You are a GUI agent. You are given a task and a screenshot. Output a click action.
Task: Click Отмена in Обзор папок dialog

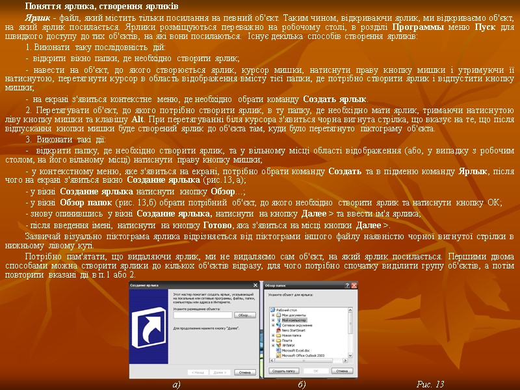pyautogui.click(x=343, y=370)
